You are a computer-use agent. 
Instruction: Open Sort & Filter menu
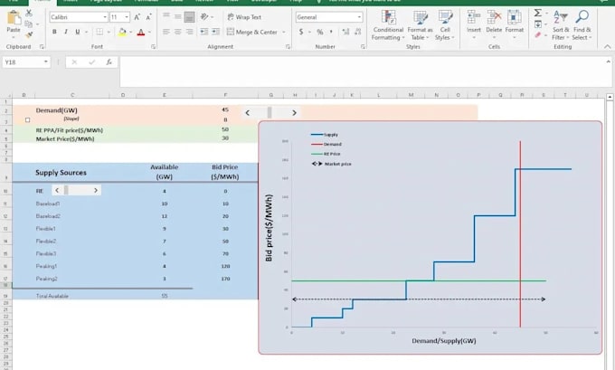click(x=560, y=26)
